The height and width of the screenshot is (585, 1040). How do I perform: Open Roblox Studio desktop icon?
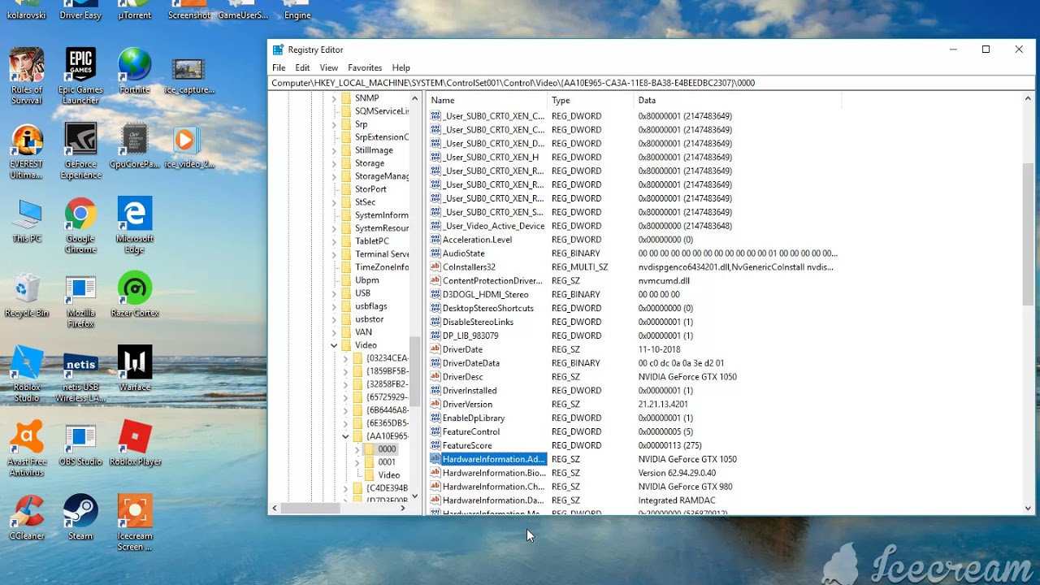coord(27,374)
